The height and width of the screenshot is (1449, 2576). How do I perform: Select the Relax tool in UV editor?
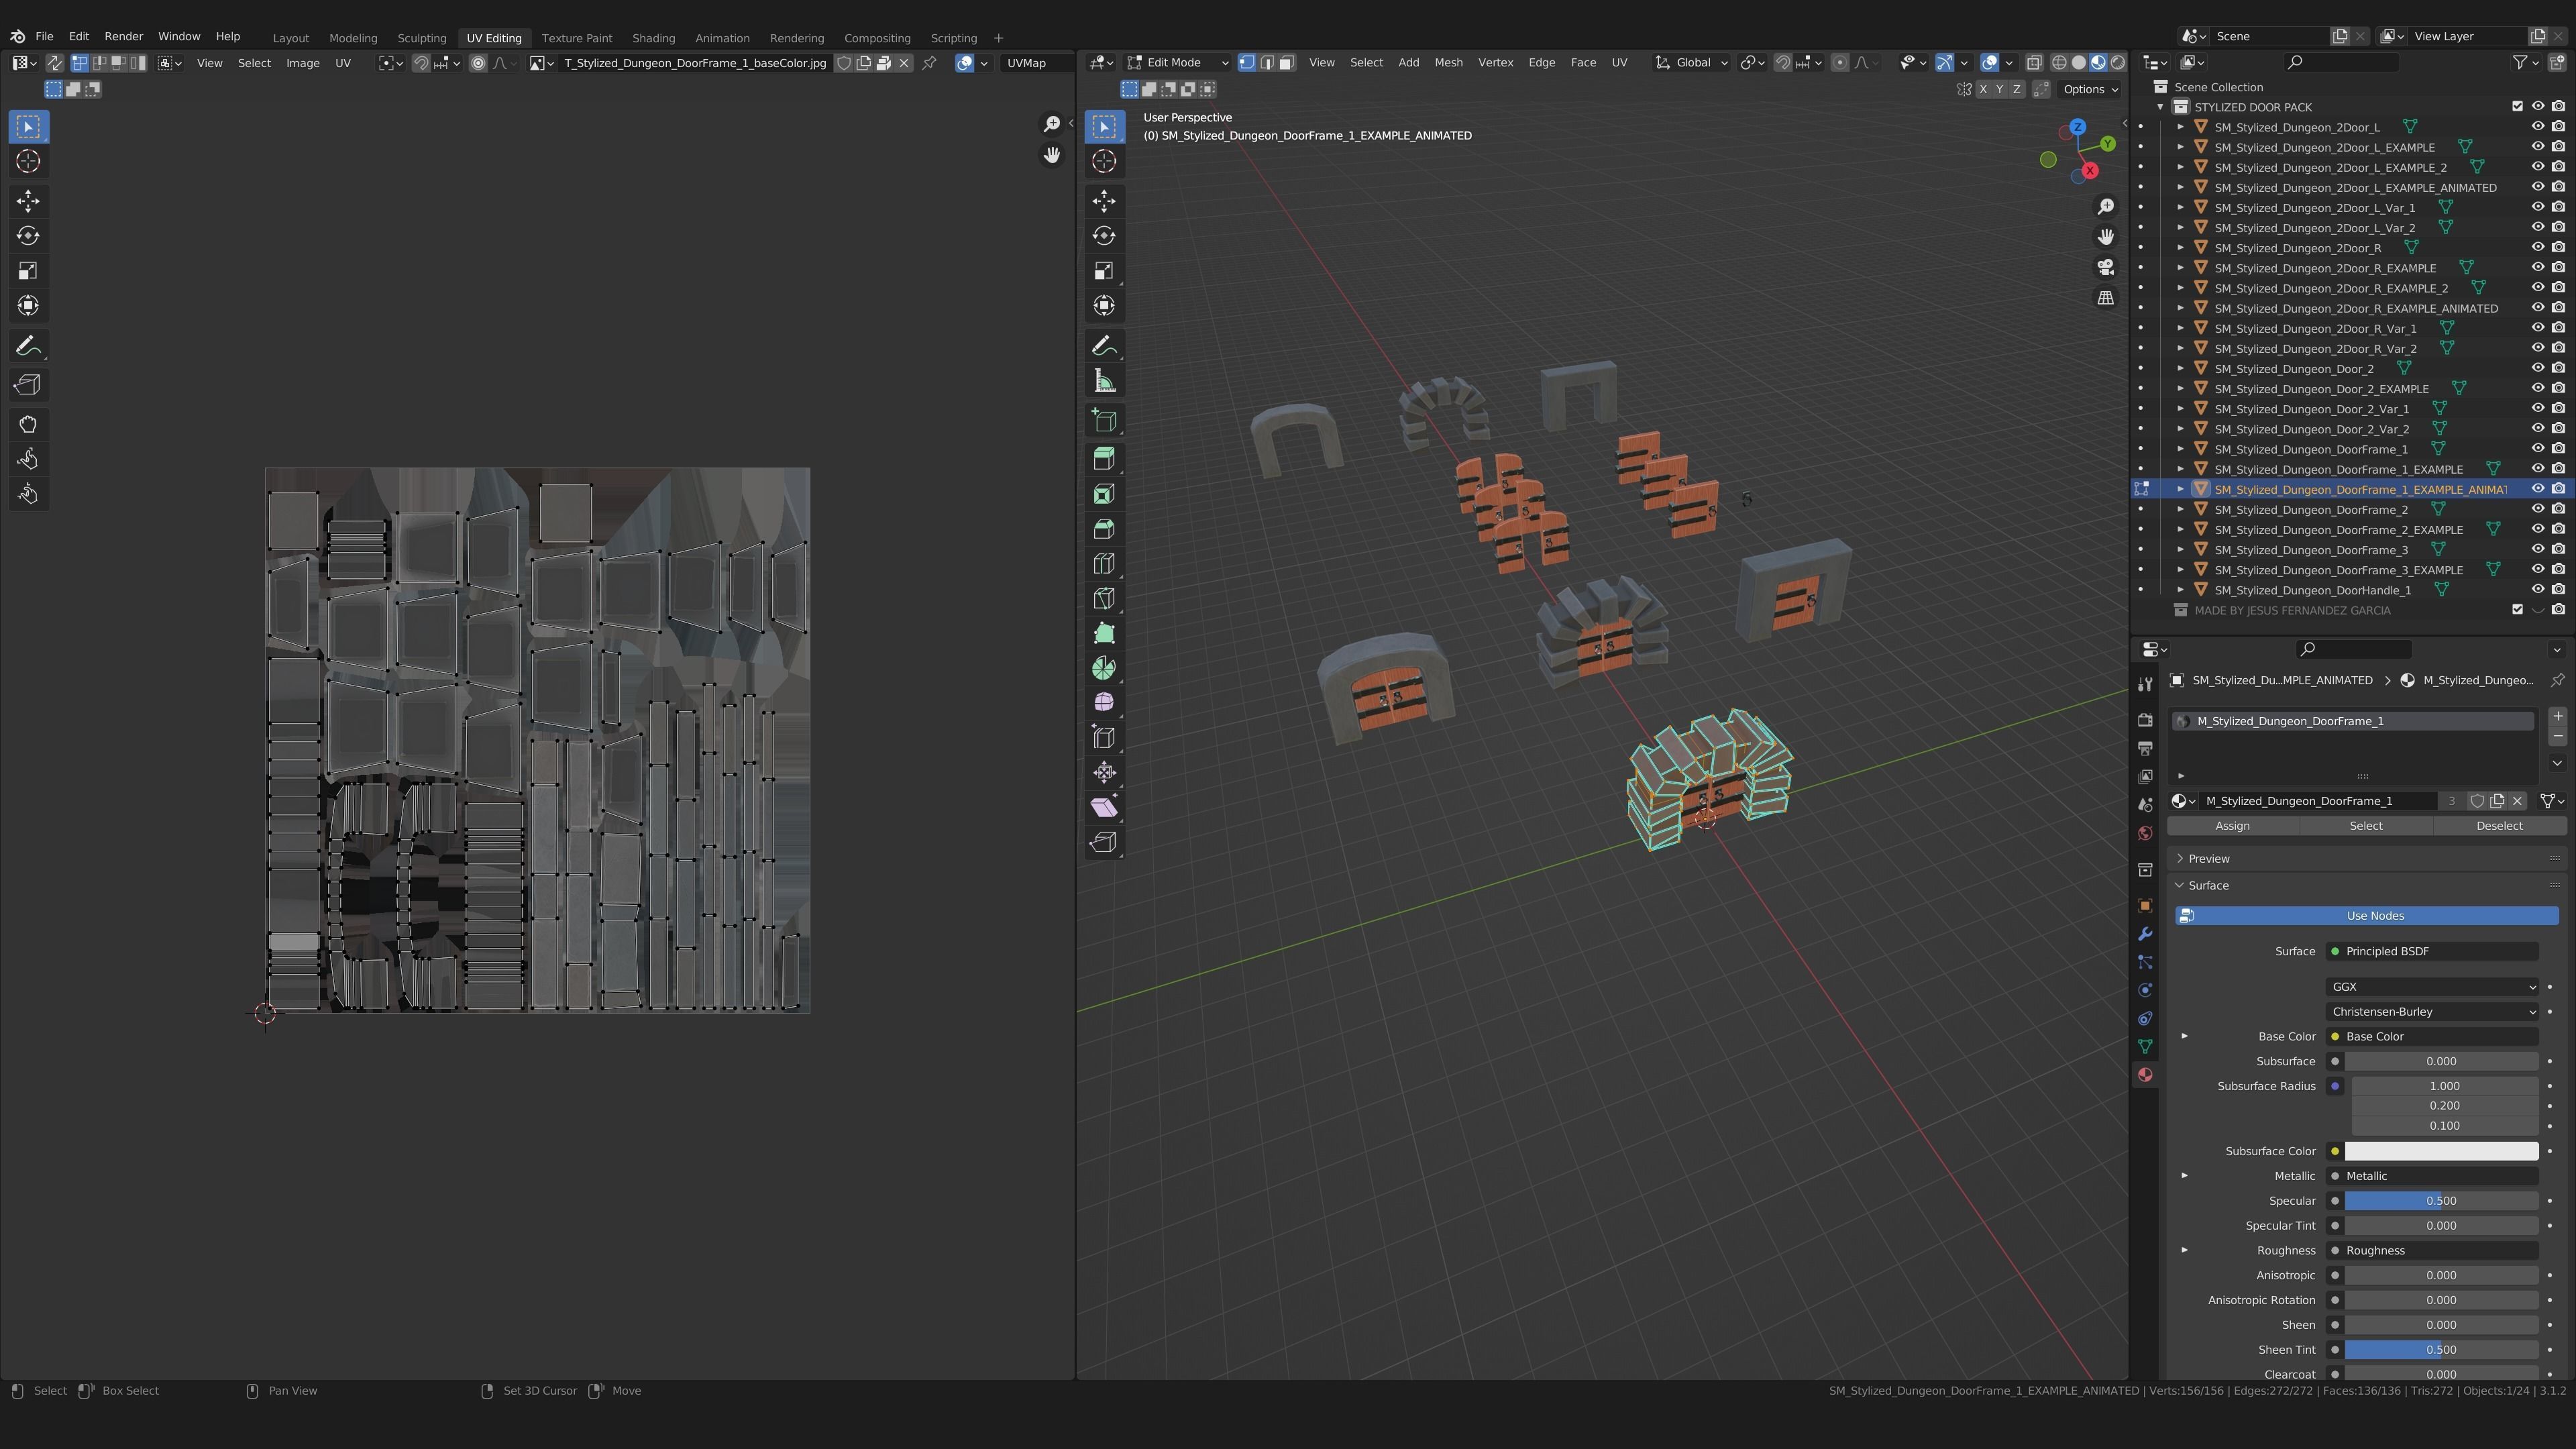[28, 460]
